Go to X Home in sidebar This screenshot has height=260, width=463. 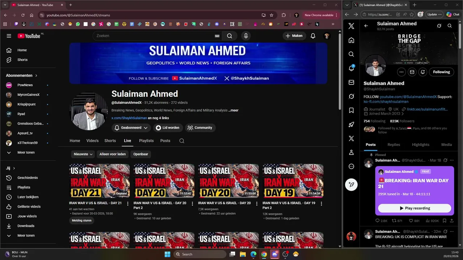coord(351,40)
